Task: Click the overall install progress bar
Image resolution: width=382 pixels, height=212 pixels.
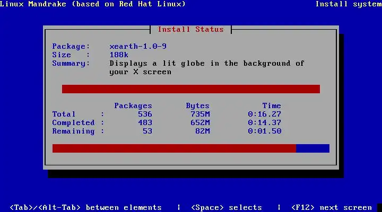Action: [191, 148]
